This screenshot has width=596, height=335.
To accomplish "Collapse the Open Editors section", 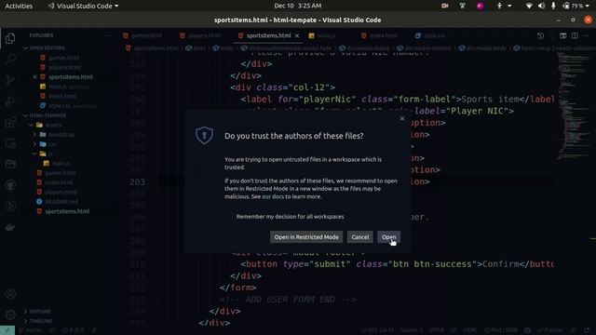I will (47, 48).
